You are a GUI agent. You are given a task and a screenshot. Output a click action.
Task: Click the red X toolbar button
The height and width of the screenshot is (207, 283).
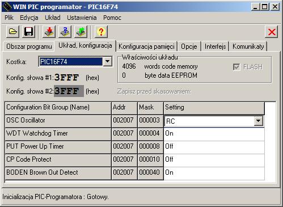click(272, 32)
